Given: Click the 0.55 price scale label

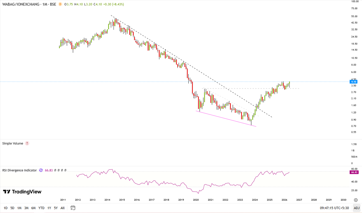Looking at the screenshot, I should click(x=354, y=132).
